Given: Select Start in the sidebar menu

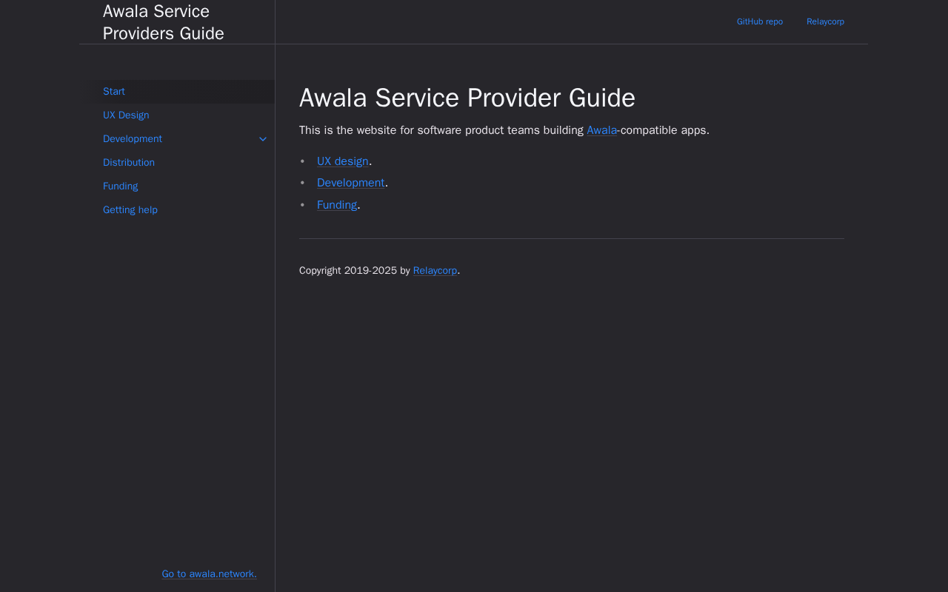Looking at the screenshot, I should pyautogui.click(x=114, y=92).
